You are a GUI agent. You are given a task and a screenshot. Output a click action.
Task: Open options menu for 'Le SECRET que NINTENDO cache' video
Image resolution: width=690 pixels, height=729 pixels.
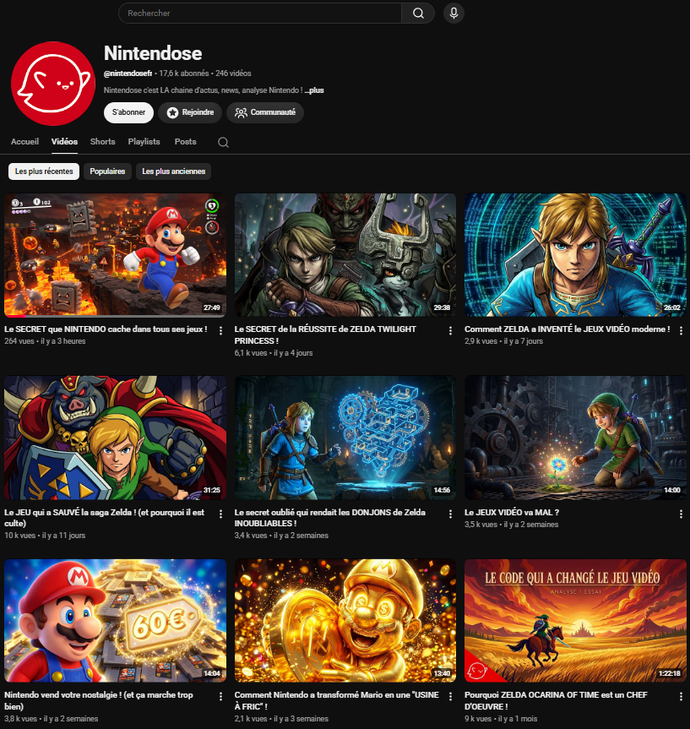pos(220,330)
